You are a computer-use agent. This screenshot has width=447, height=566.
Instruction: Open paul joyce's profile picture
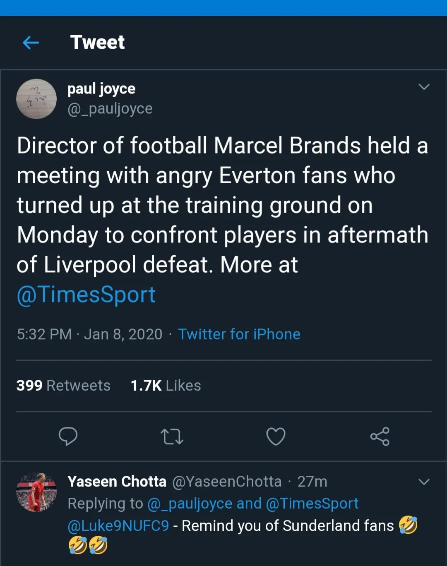click(x=36, y=99)
